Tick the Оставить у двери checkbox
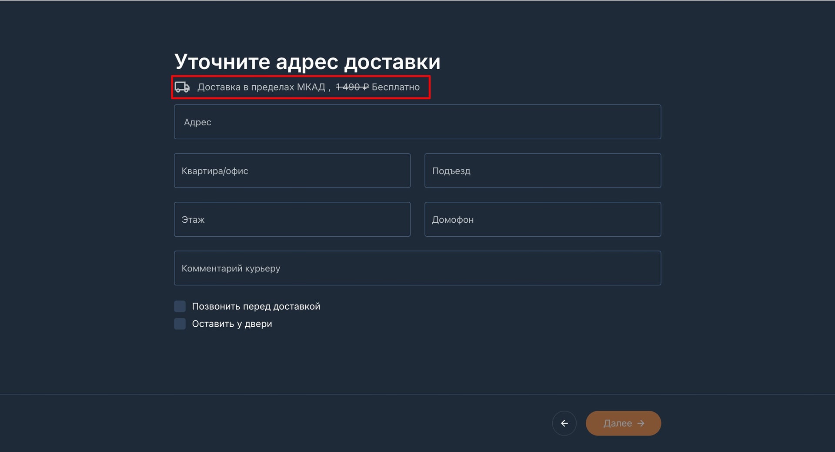 [180, 324]
